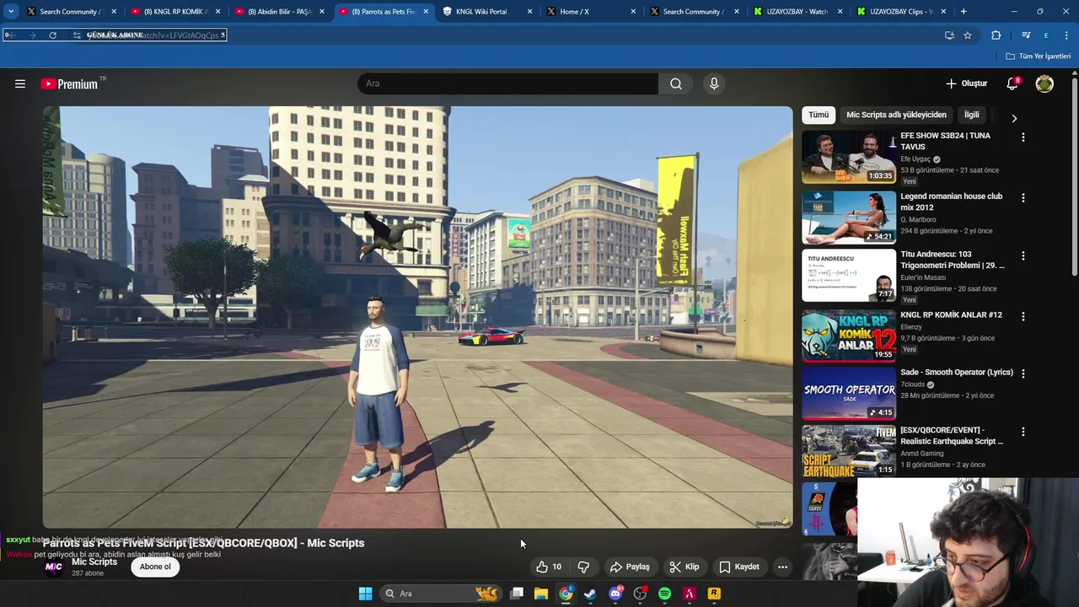Viewport: 1079px width, 607px height.
Task: Open EFE SHOW S3B24 thumbnail
Action: point(849,157)
